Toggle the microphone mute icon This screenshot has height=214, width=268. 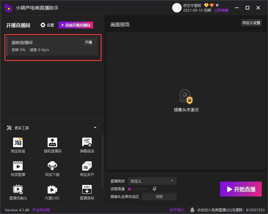(155, 189)
